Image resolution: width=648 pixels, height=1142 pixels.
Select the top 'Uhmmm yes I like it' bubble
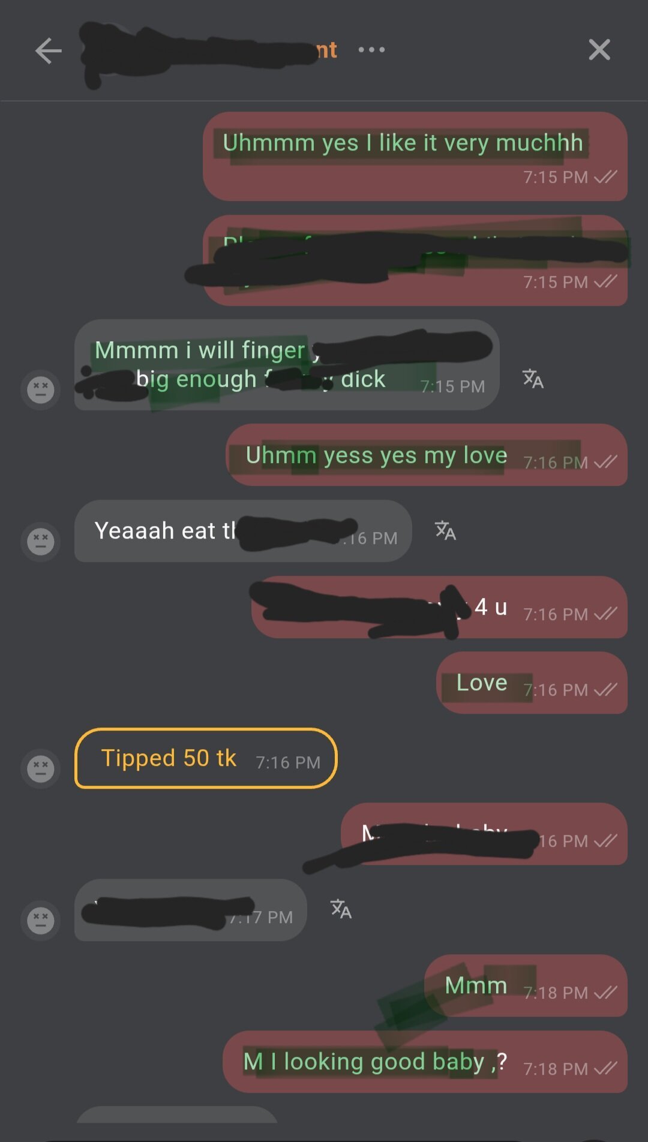(415, 157)
